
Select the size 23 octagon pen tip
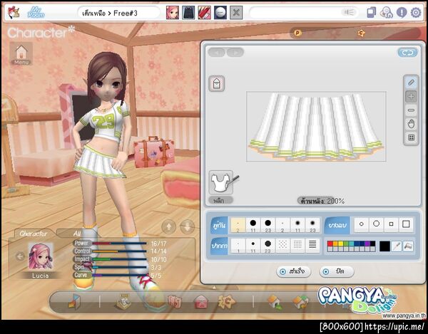pyautogui.click(x=267, y=246)
